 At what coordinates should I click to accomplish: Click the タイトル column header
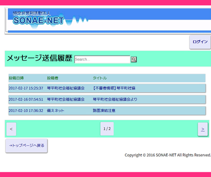coord(100,78)
